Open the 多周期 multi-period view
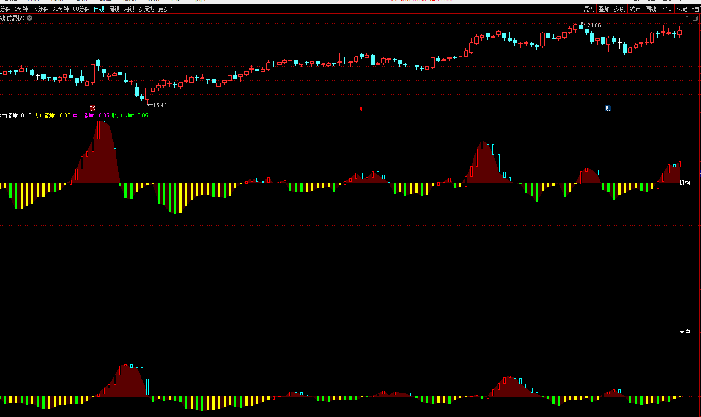The height and width of the screenshot is (417, 701). point(146,9)
